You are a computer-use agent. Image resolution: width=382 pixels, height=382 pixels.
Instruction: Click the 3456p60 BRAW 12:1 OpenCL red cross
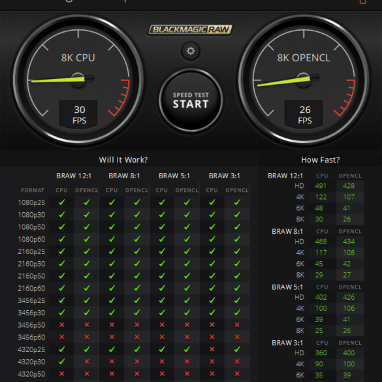(x=87, y=337)
